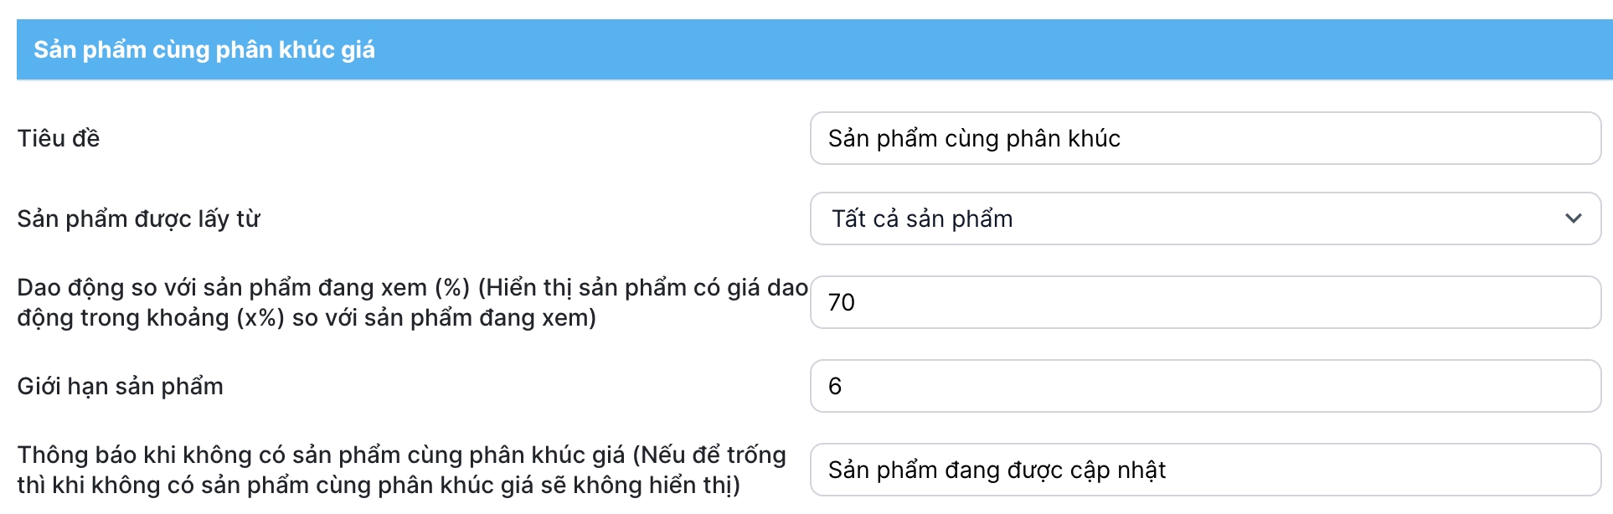Open the 'Tất cả sản phẩm' dropdown

tap(1204, 218)
